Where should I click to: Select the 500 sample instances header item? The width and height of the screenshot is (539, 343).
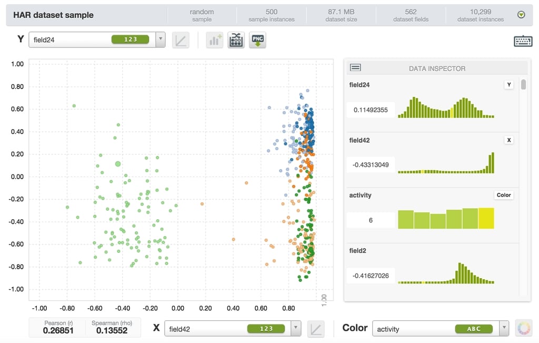point(271,15)
